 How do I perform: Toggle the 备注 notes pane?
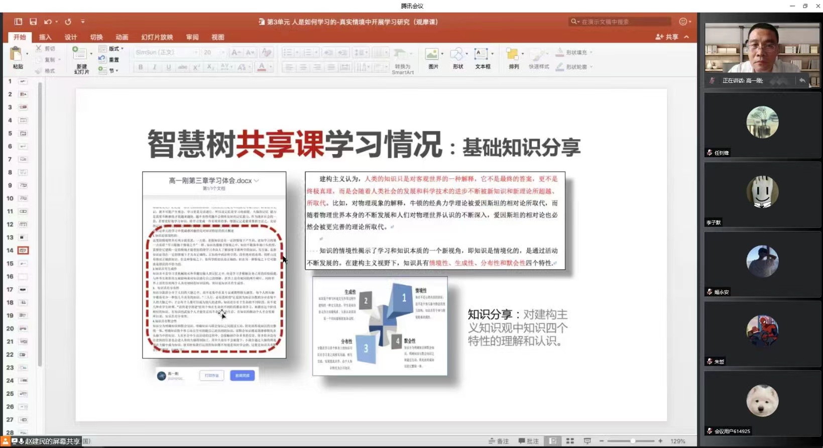coord(499,441)
